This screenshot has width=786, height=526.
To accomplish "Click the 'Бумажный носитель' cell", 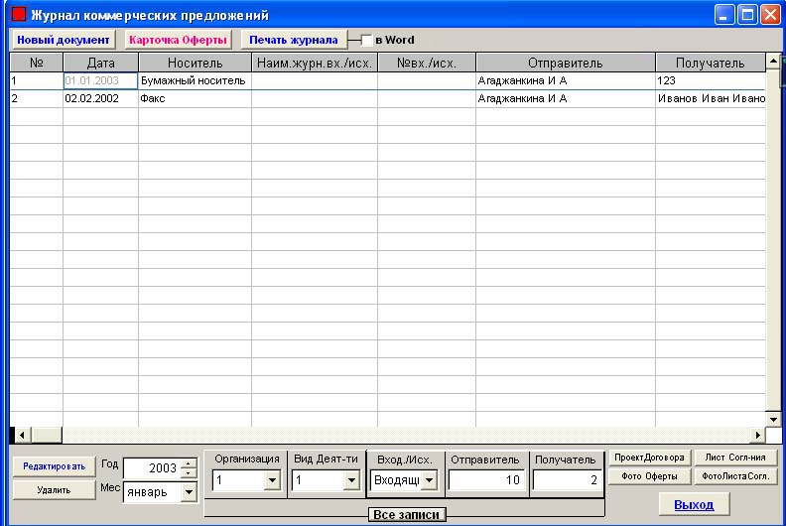I will [195, 80].
